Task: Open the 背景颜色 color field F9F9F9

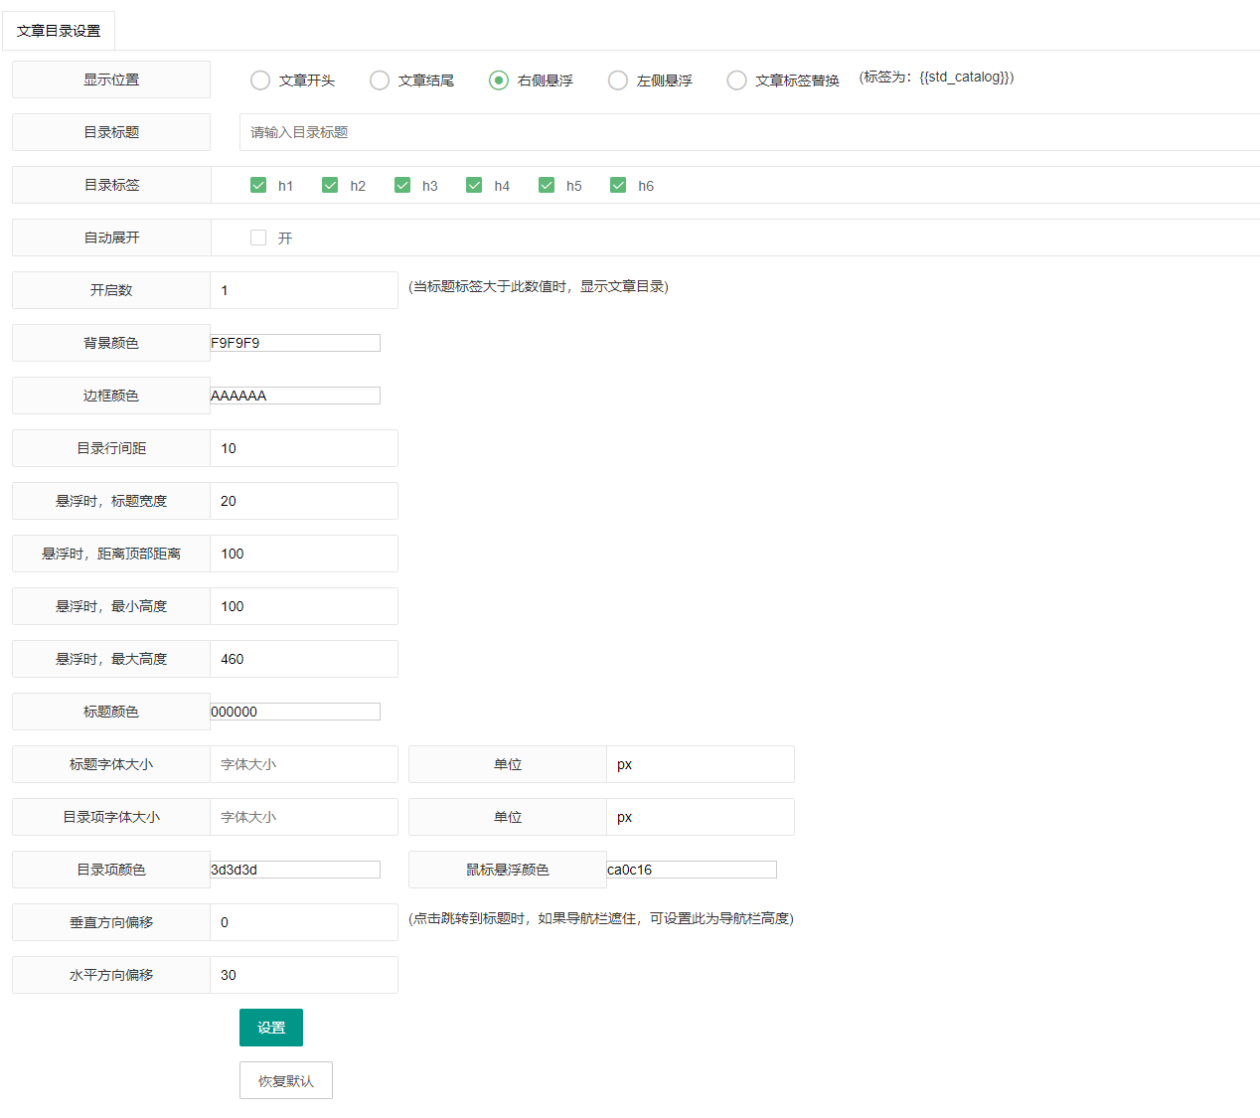Action: (x=295, y=343)
